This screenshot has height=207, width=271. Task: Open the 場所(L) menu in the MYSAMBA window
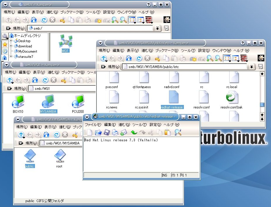click(x=22, y=127)
